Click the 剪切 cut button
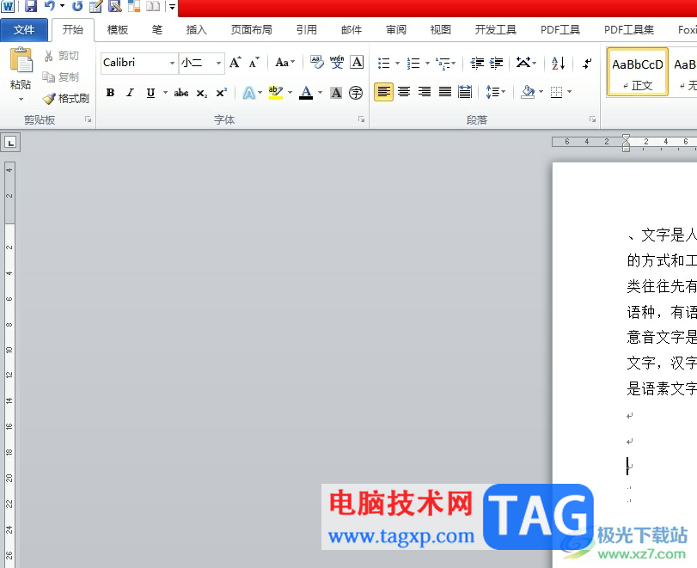The width and height of the screenshot is (697, 568). click(x=62, y=56)
